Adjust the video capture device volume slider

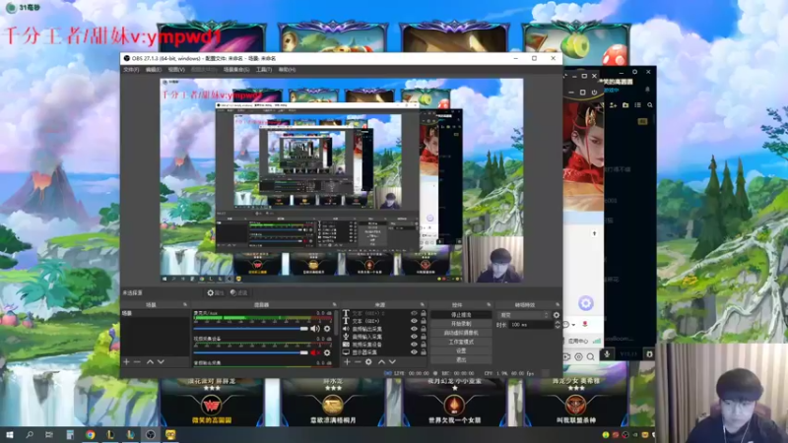251,352
